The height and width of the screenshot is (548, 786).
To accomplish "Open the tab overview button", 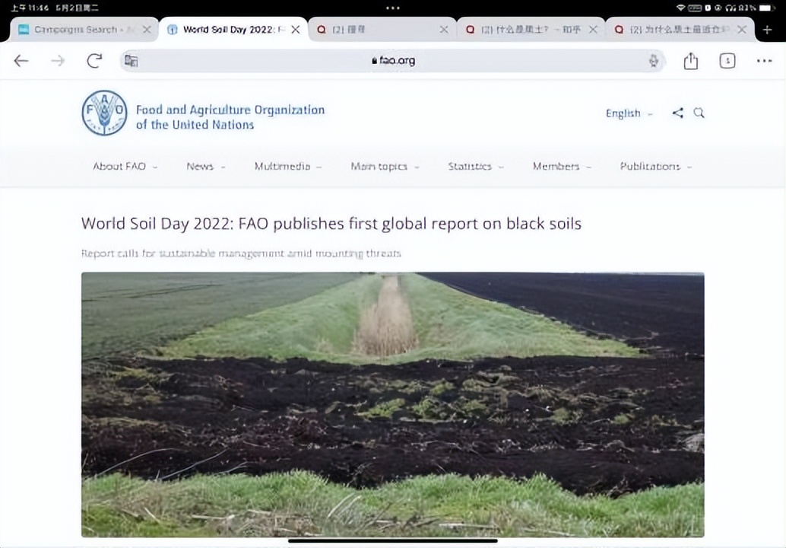I will [727, 61].
